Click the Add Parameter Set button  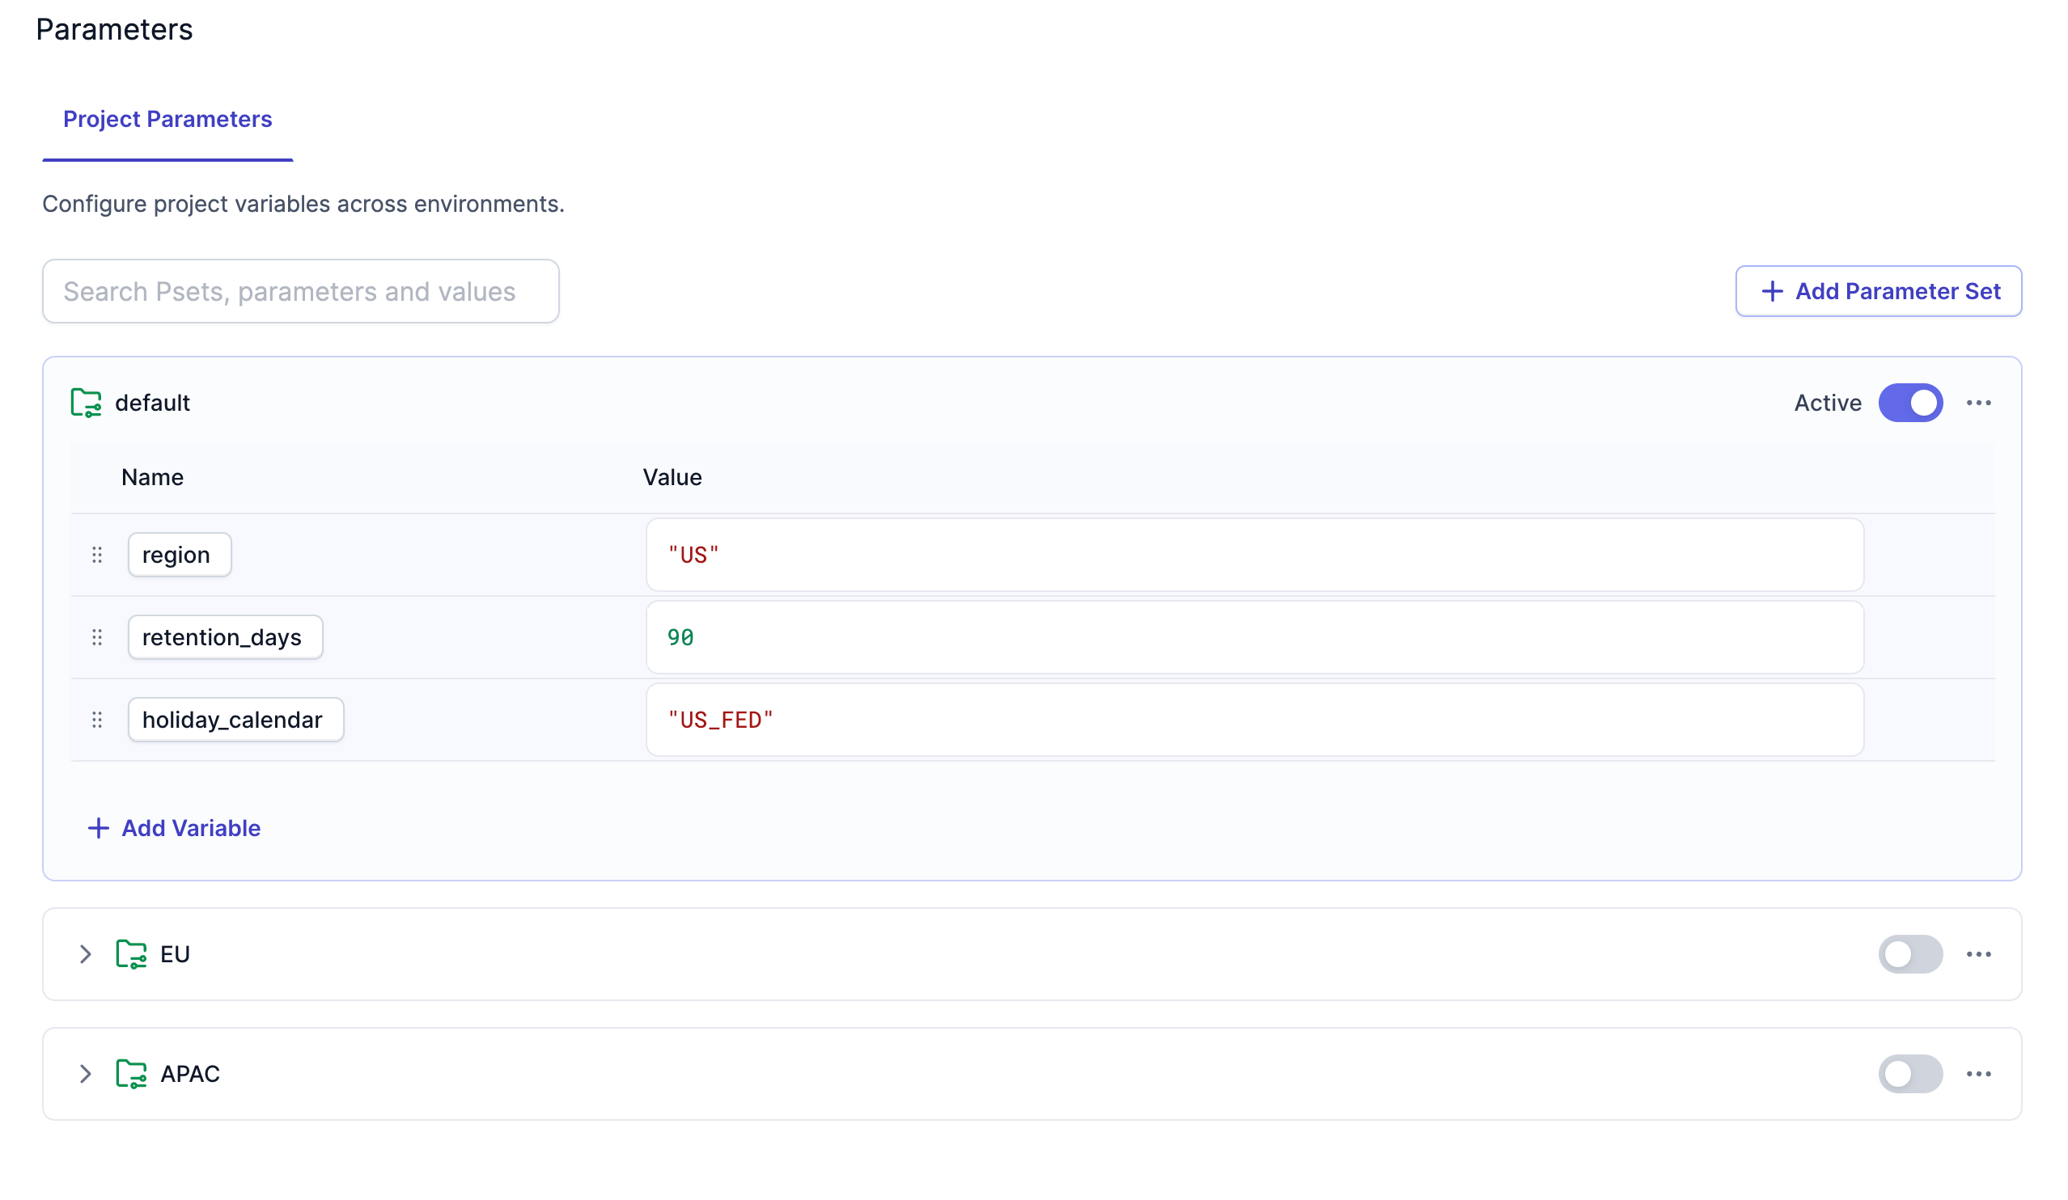(1879, 291)
